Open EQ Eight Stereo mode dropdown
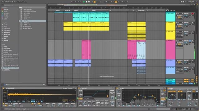This screenshot has height=111, width=199. pos(163,93)
